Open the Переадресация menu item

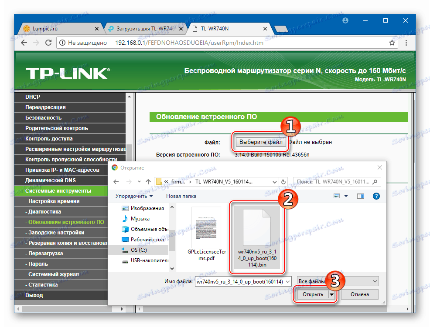click(70, 107)
